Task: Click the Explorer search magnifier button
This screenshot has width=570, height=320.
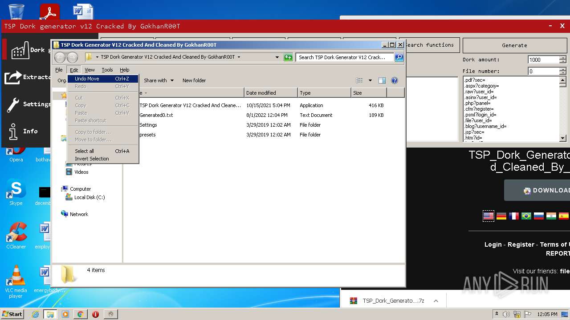Action: click(399, 57)
